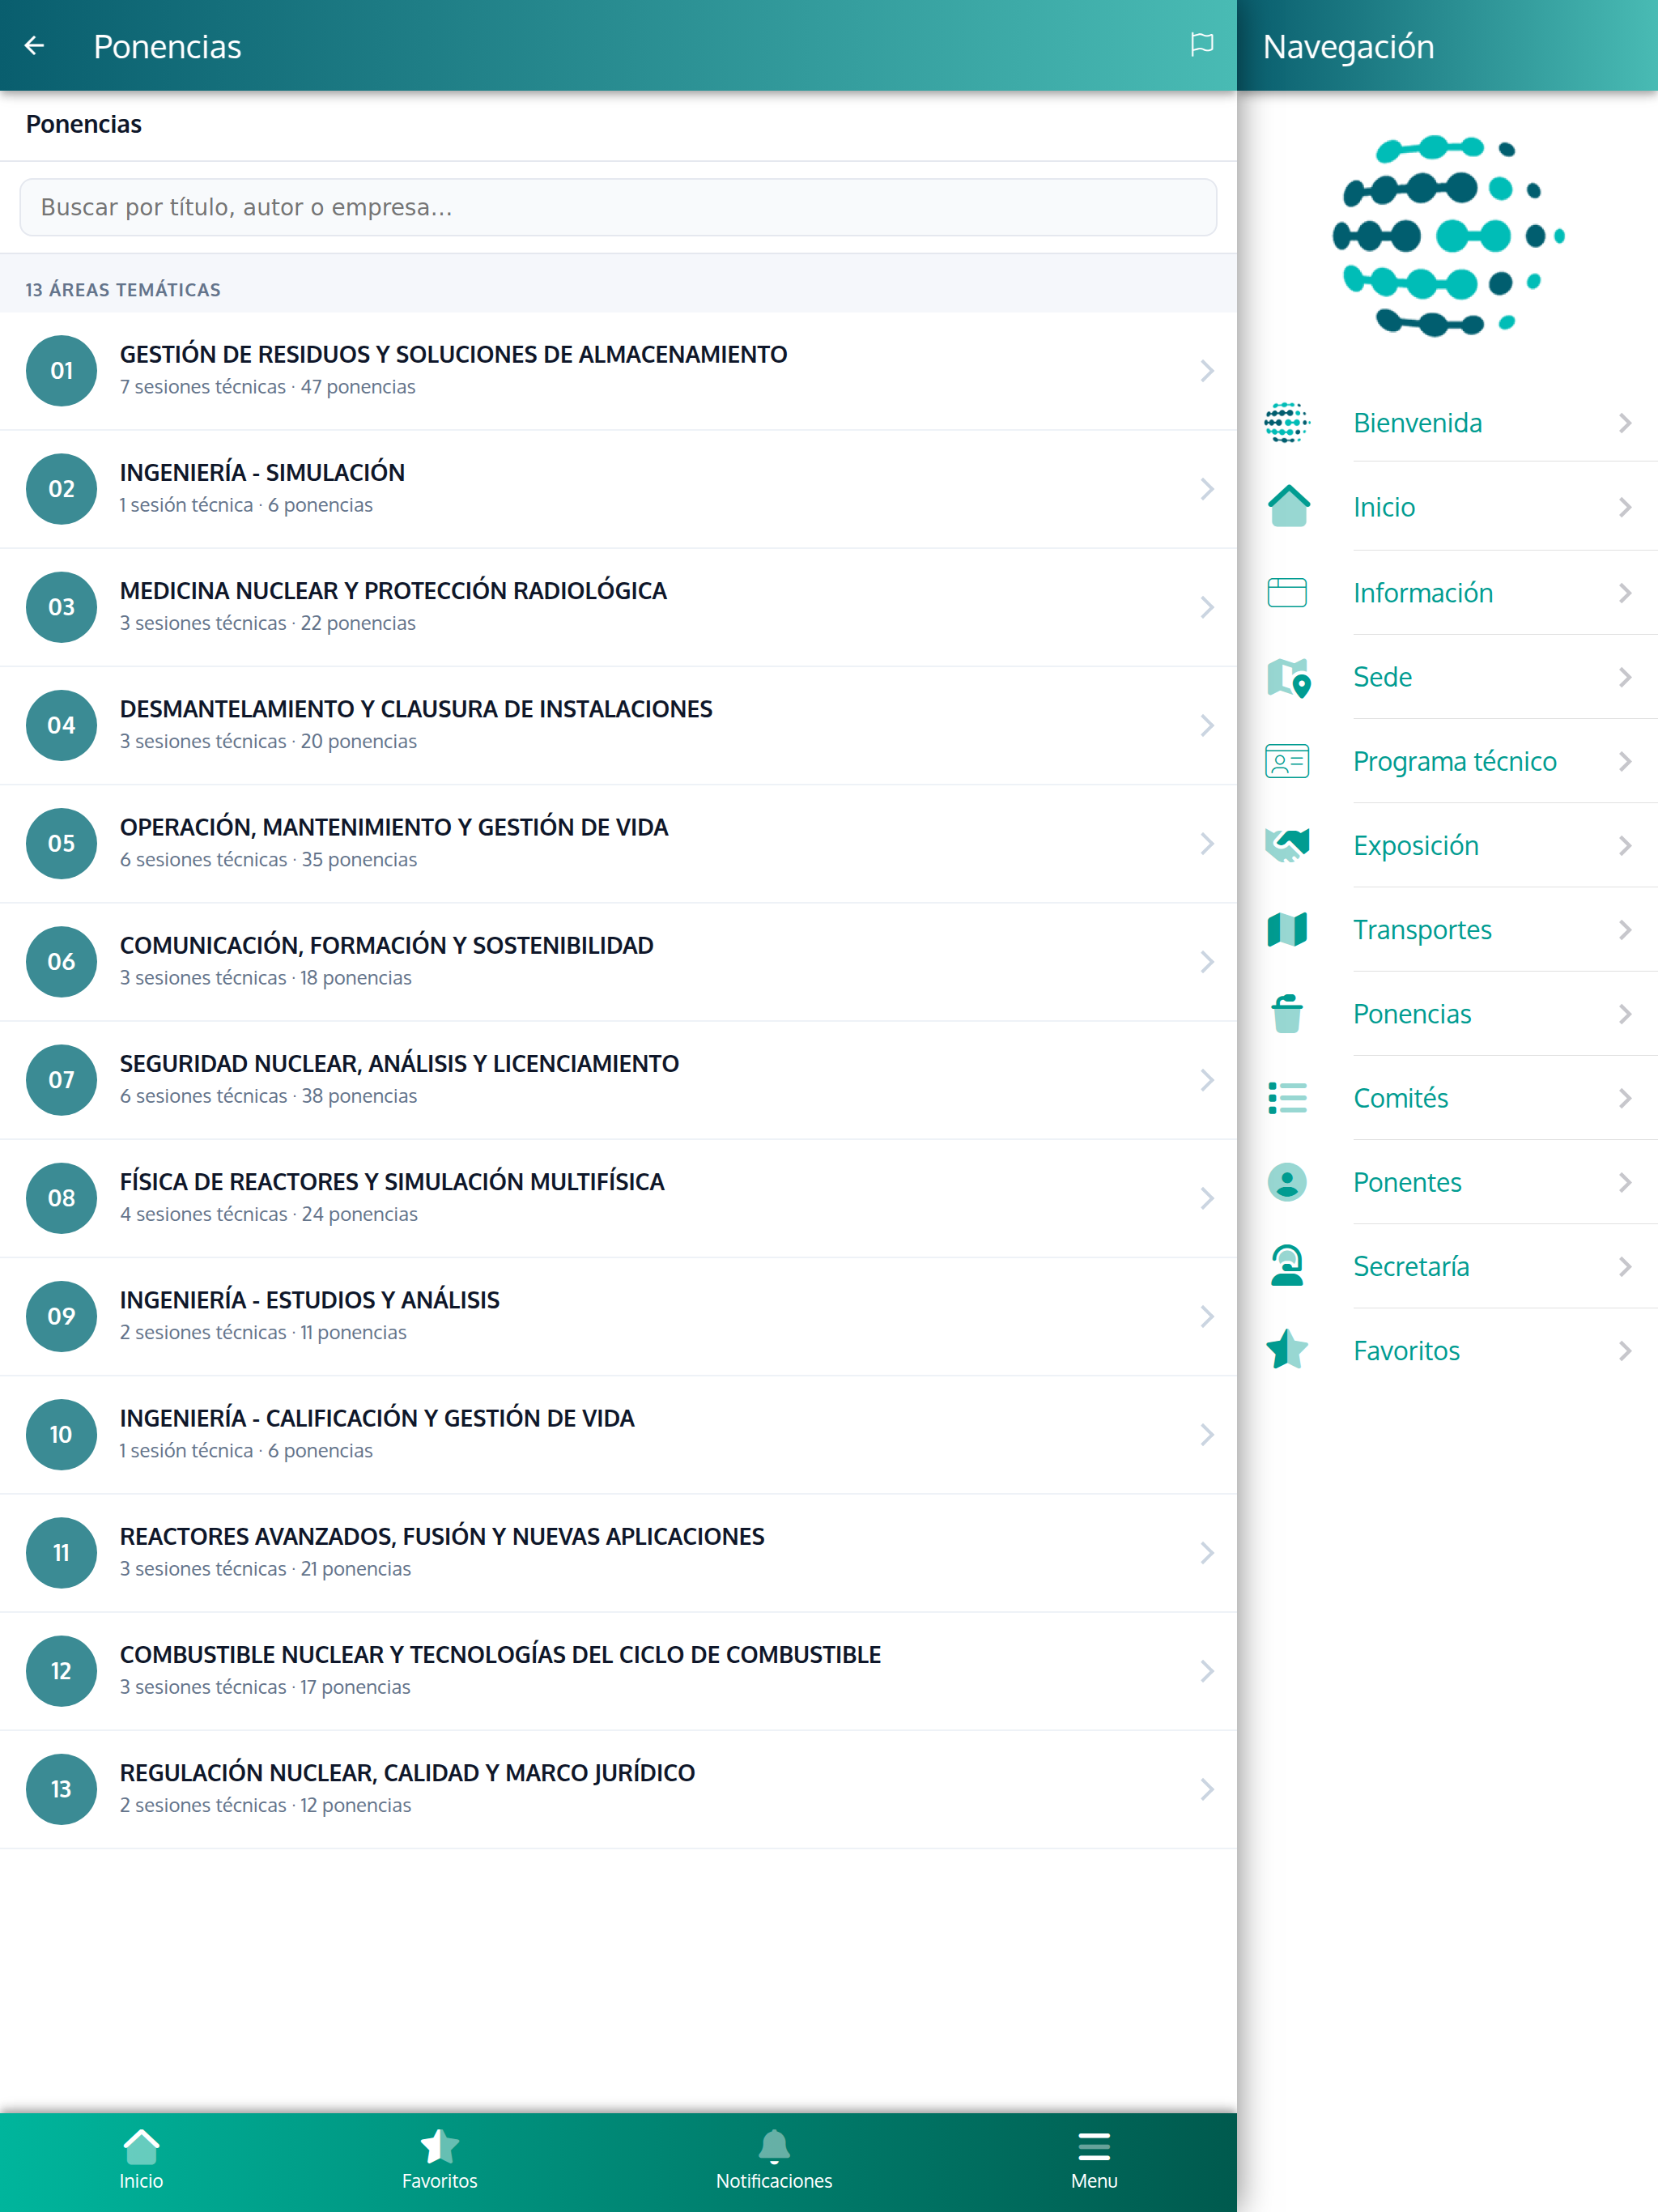Open the Secretaría navigation entry
1658x2212 pixels.
(x=1448, y=1266)
